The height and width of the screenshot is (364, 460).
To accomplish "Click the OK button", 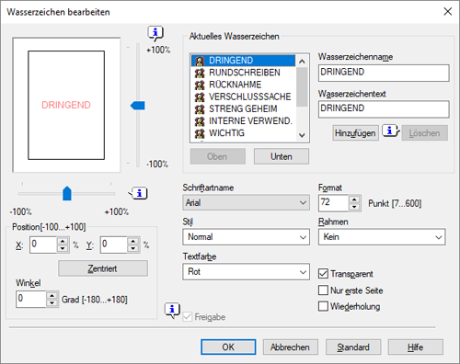I will pyautogui.click(x=228, y=347).
